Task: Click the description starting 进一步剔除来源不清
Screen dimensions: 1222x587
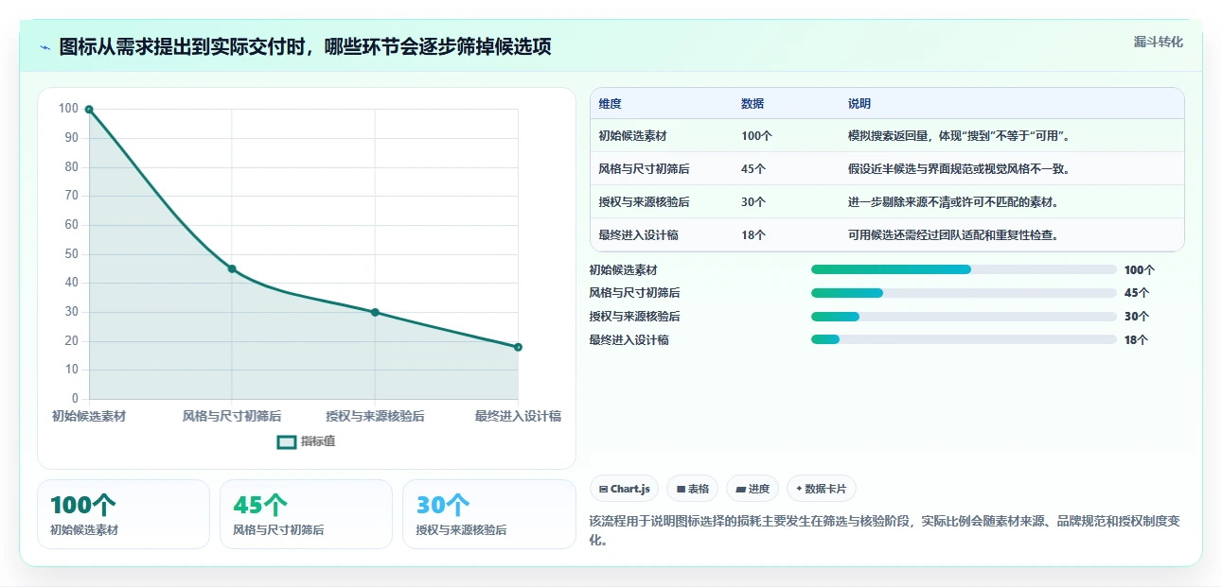Action: [953, 202]
